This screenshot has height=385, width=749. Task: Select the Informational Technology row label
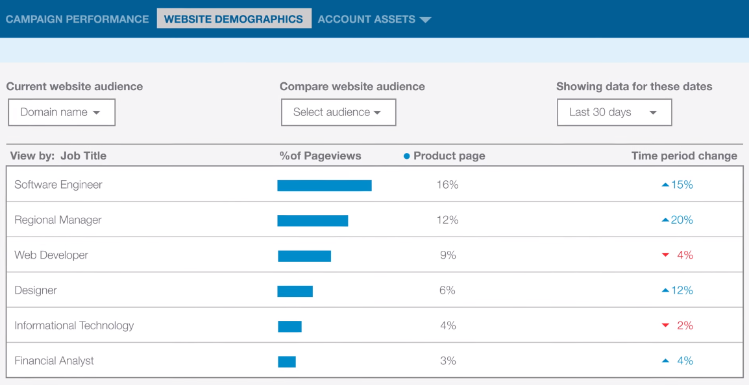[x=74, y=325]
